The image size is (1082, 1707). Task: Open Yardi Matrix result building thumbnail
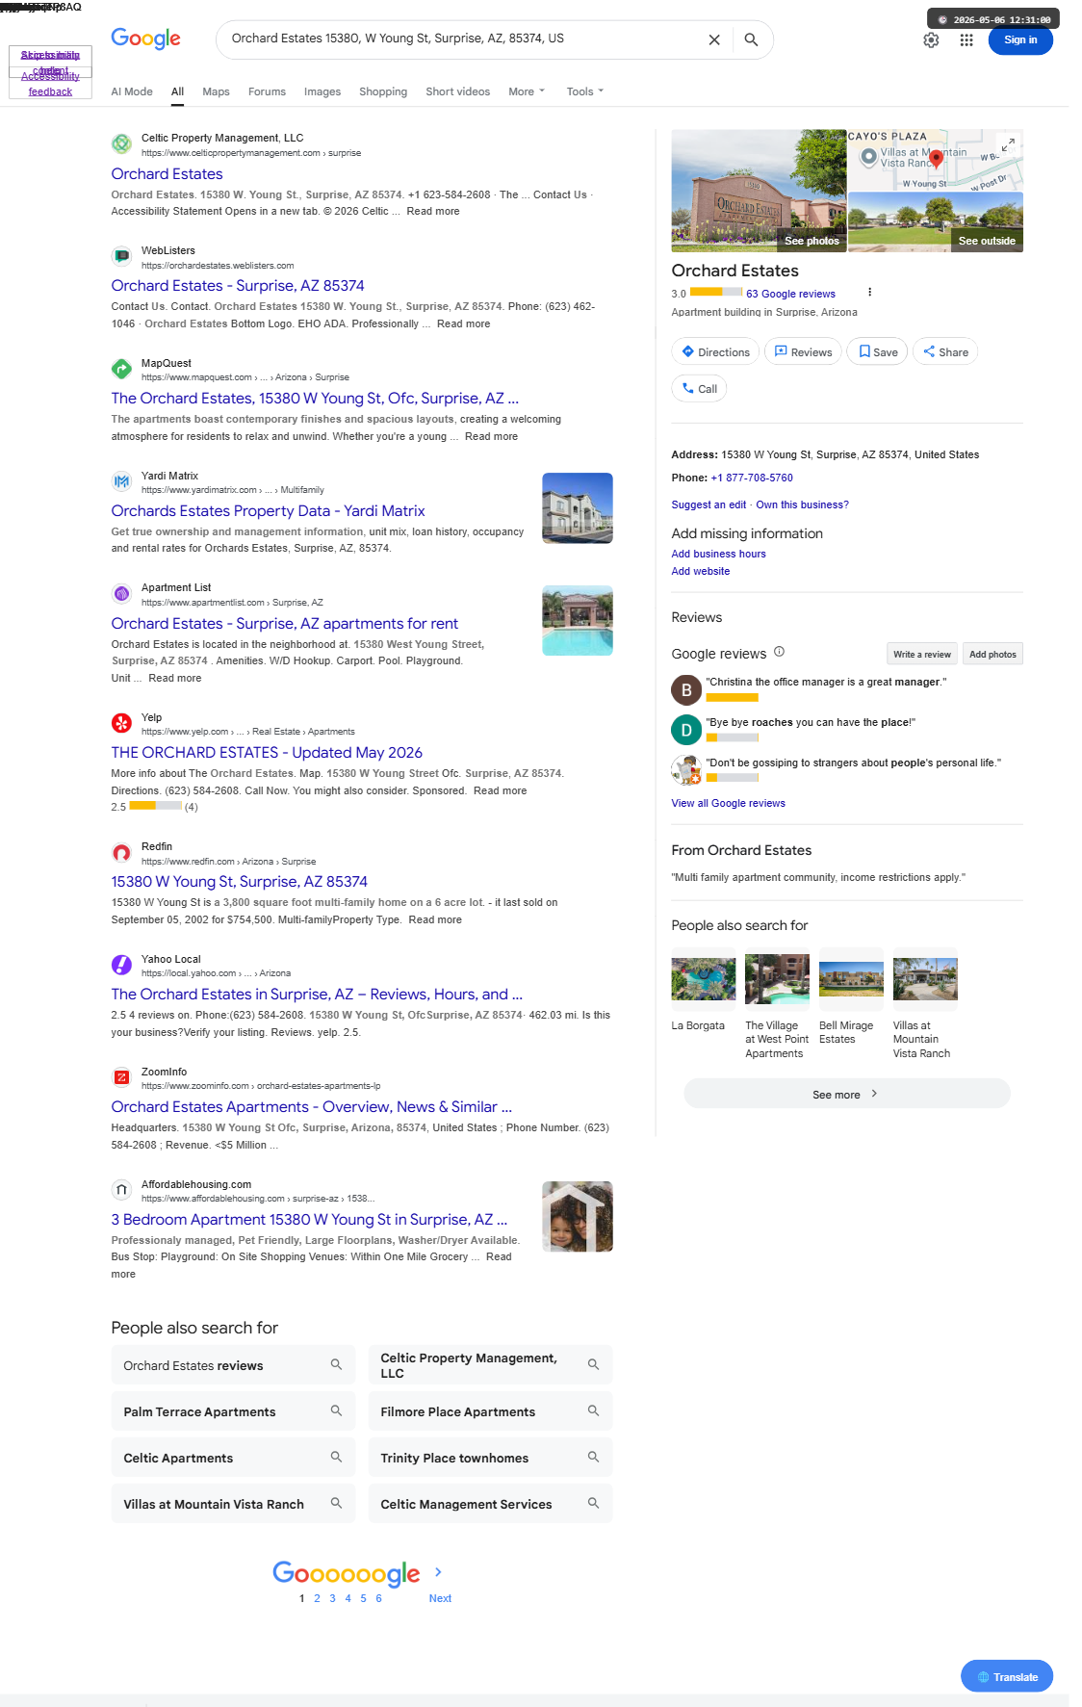click(x=578, y=508)
